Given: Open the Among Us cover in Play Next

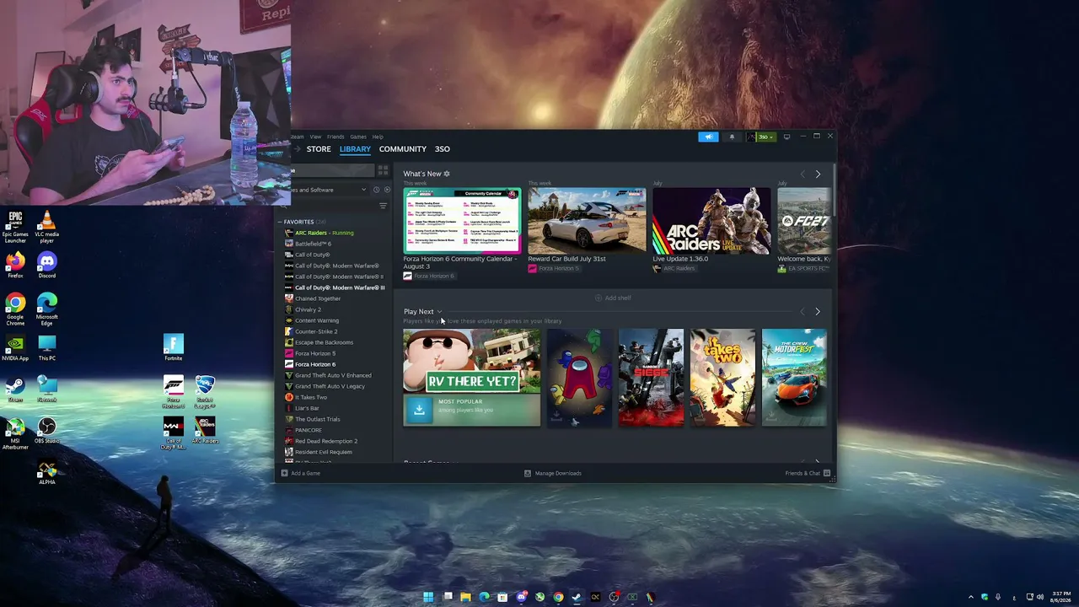Looking at the screenshot, I should click(580, 378).
